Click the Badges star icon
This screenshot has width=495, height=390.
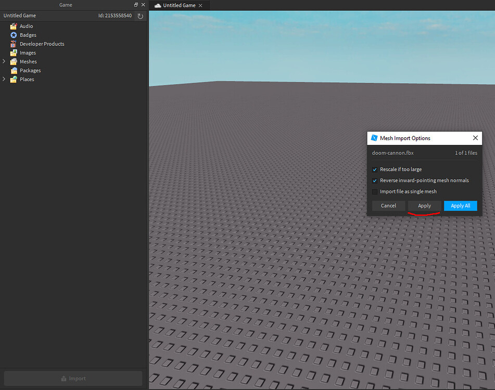tap(13, 35)
